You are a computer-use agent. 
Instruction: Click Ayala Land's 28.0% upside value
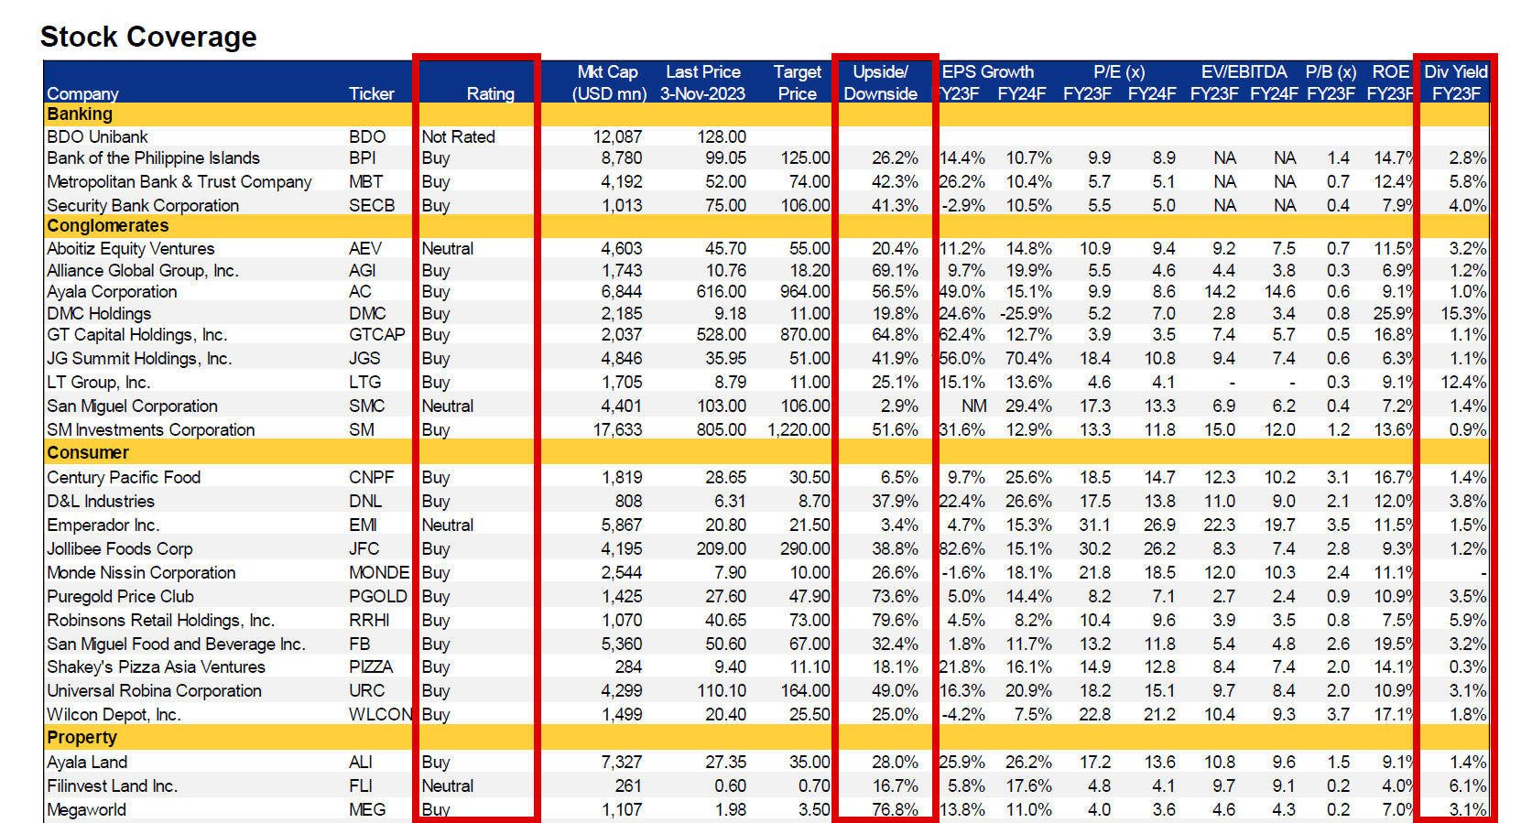[x=895, y=763]
